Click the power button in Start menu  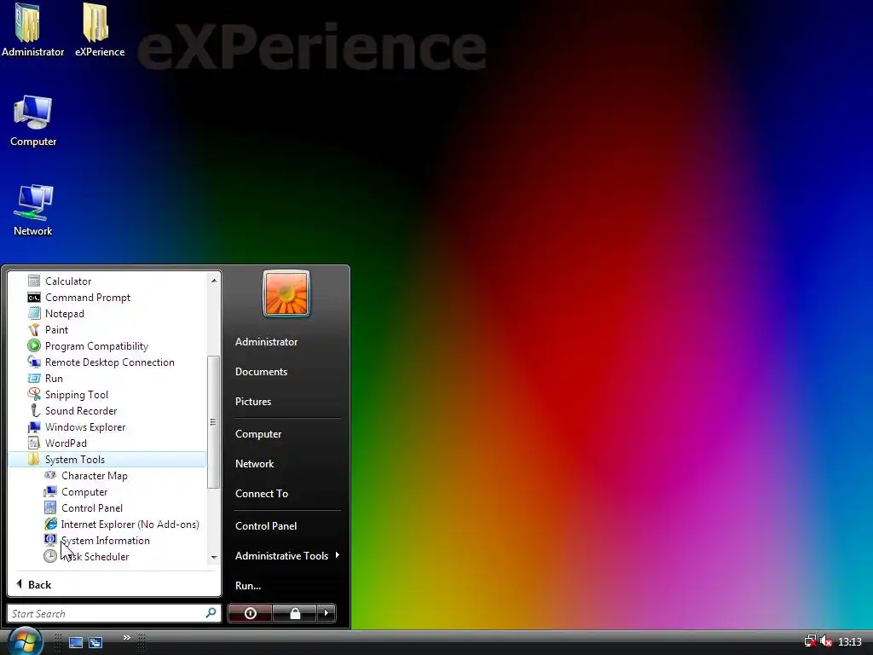coord(250,613)
